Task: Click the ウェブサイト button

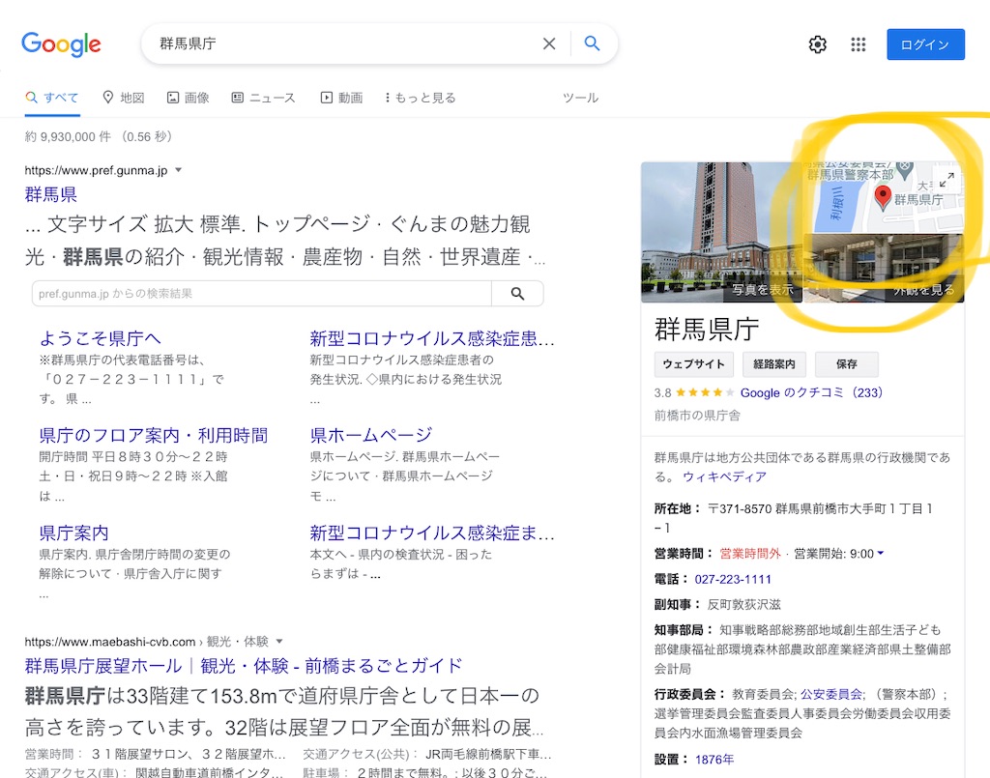Action: pyautogui.click(x=694, y=364)
